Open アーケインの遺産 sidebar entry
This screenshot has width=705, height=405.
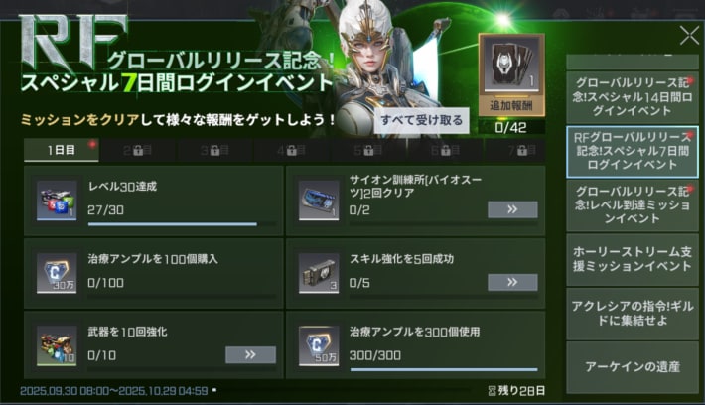click(633, 367)
